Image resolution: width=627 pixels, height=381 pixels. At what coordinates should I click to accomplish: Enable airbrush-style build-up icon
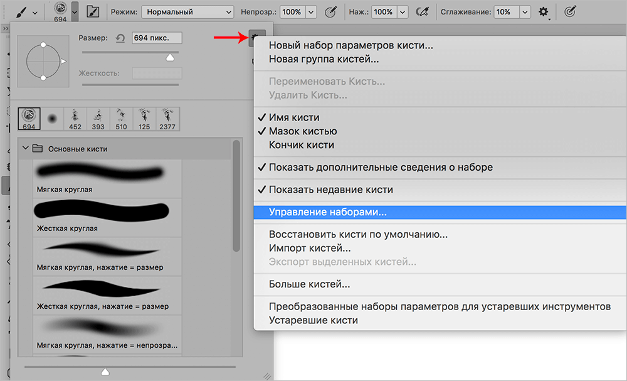point(423,12)
